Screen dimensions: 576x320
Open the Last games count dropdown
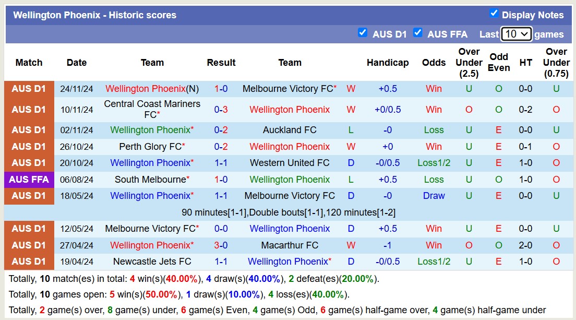[516, 33]
